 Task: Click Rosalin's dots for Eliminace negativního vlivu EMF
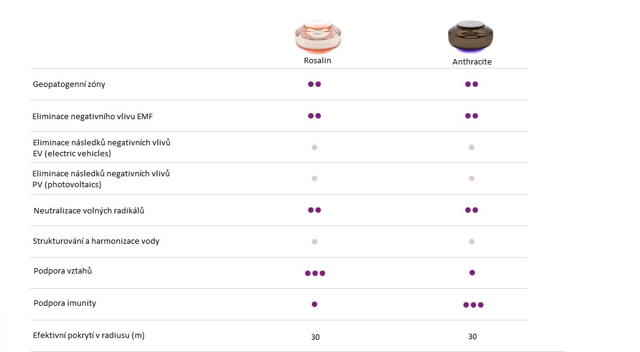pos(314,116)
